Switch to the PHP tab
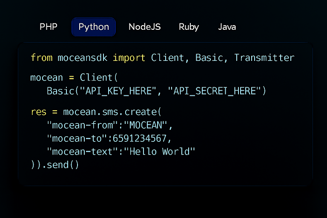Image resolution: width=327 pixels, height=218 pixels. point(49,27)
